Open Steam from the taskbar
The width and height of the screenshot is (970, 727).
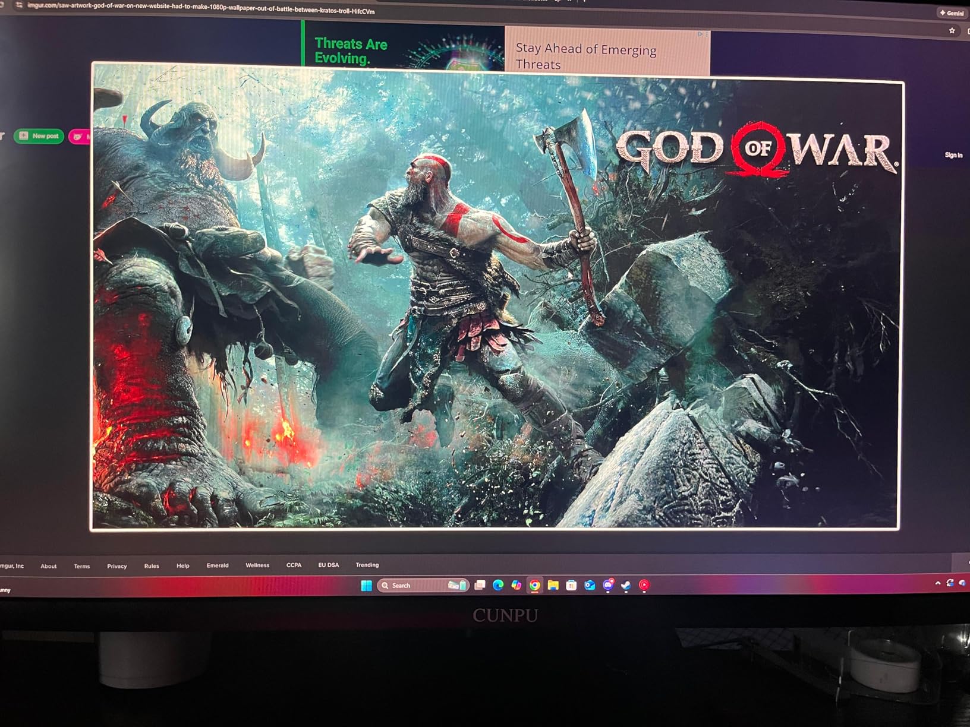[x=626, y=586]
